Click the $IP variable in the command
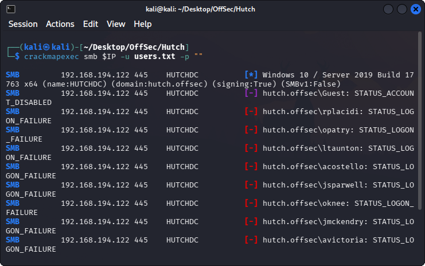 point(109,57)
